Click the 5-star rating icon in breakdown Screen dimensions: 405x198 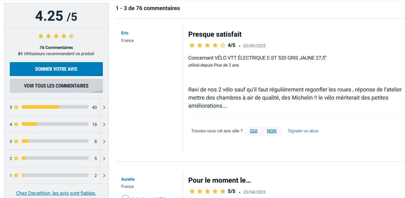pos(16,107)
